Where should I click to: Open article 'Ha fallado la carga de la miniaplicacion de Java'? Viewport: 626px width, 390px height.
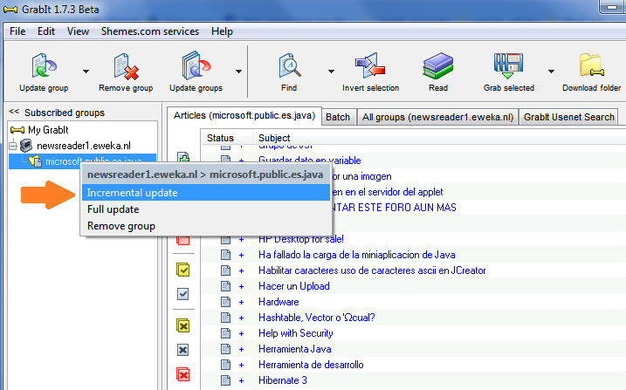coord(357,255)
